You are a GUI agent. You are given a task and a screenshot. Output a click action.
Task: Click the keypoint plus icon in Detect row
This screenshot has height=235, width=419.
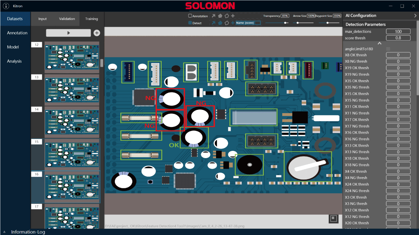click(x=233, y=22)
